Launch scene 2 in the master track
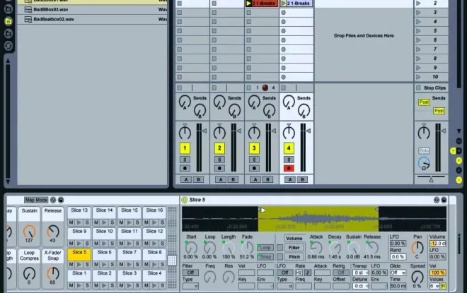This screenshot has height=293, width=467. [418, 4]
